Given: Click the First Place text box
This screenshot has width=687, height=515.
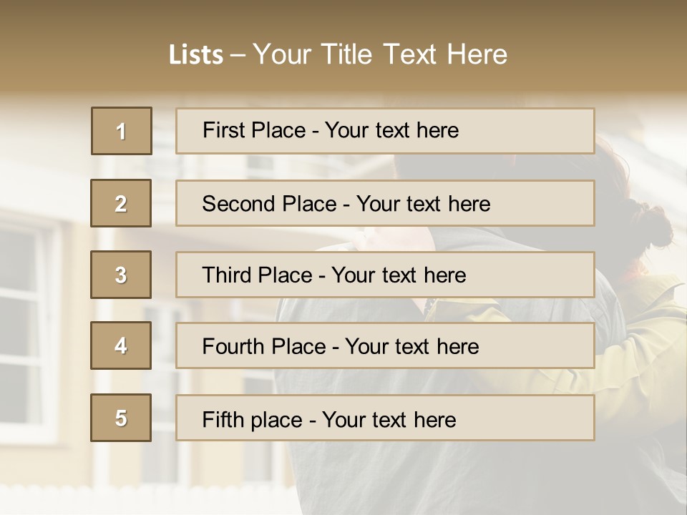Looking at the screenshot, I should point(385,131).
